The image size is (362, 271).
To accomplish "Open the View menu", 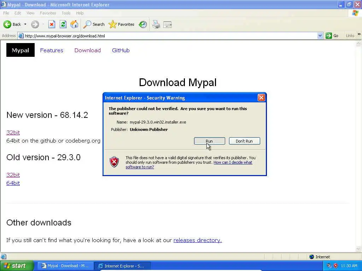I will click(30, 13).
